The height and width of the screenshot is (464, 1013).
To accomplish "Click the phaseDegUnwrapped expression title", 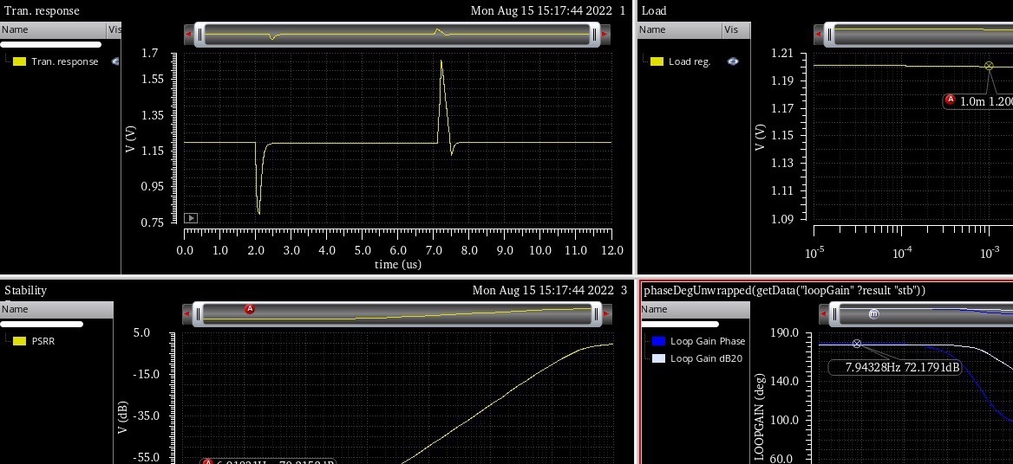I will pyautogui.click(x=784, y=291).
